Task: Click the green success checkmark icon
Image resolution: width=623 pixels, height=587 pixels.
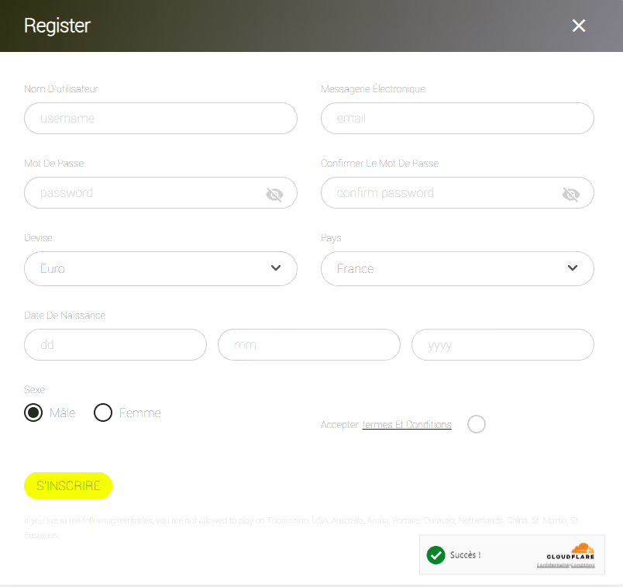Action: (436, 554)
